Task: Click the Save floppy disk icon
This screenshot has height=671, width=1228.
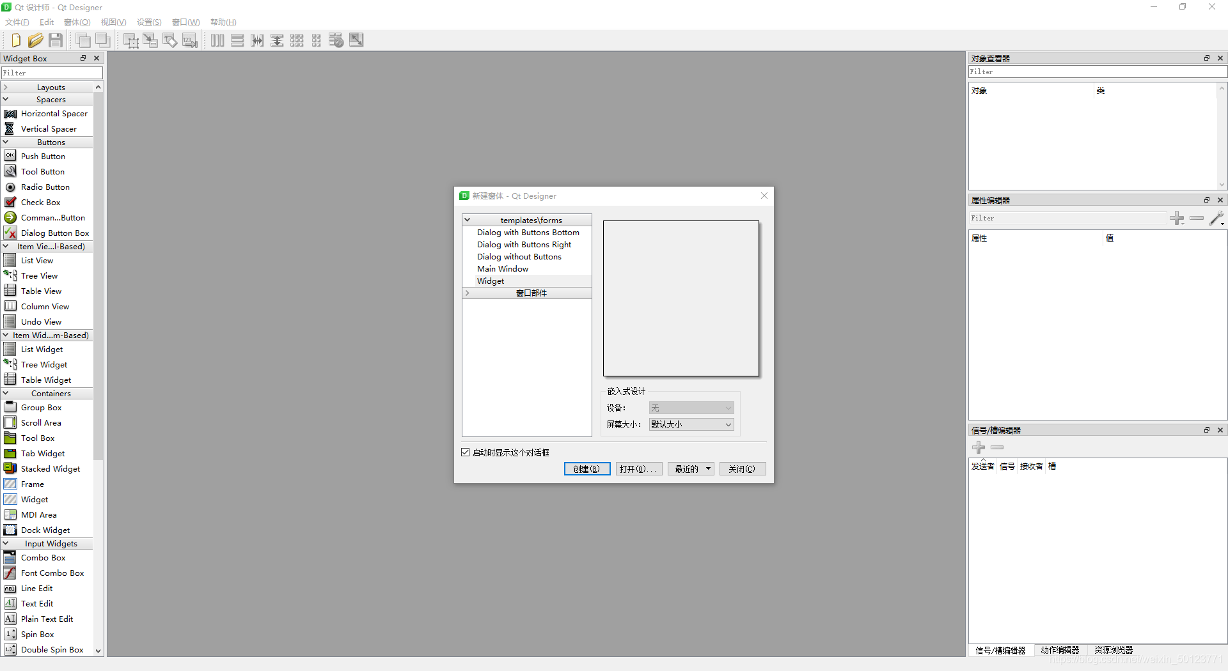Action: [x=56, y=40]
